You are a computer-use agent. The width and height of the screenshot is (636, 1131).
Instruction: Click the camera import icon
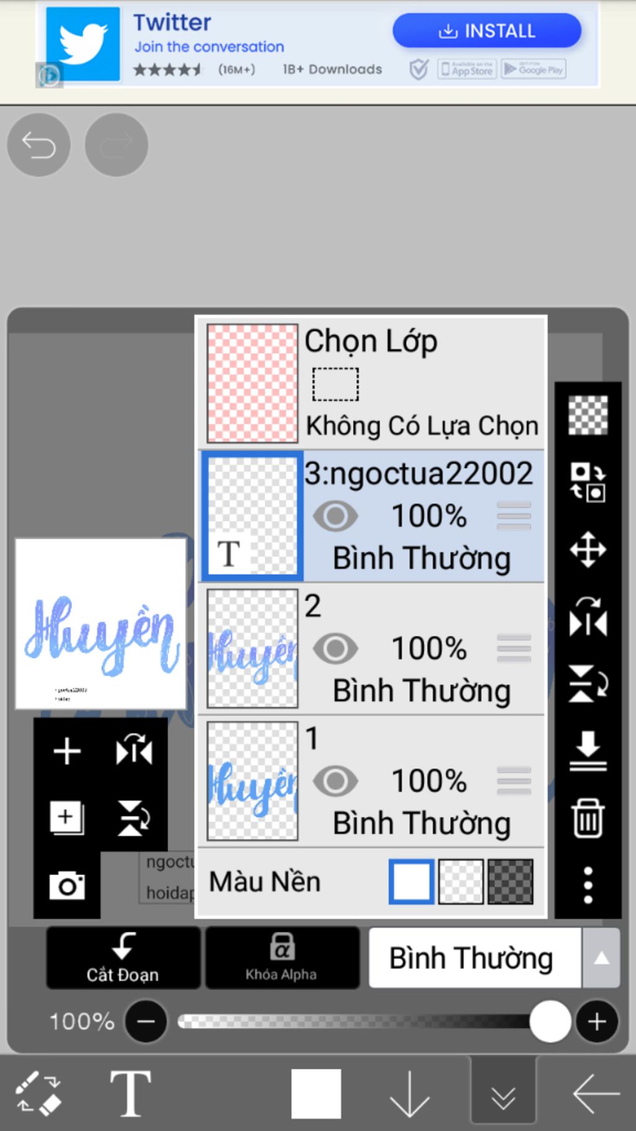tap(67, 885)
